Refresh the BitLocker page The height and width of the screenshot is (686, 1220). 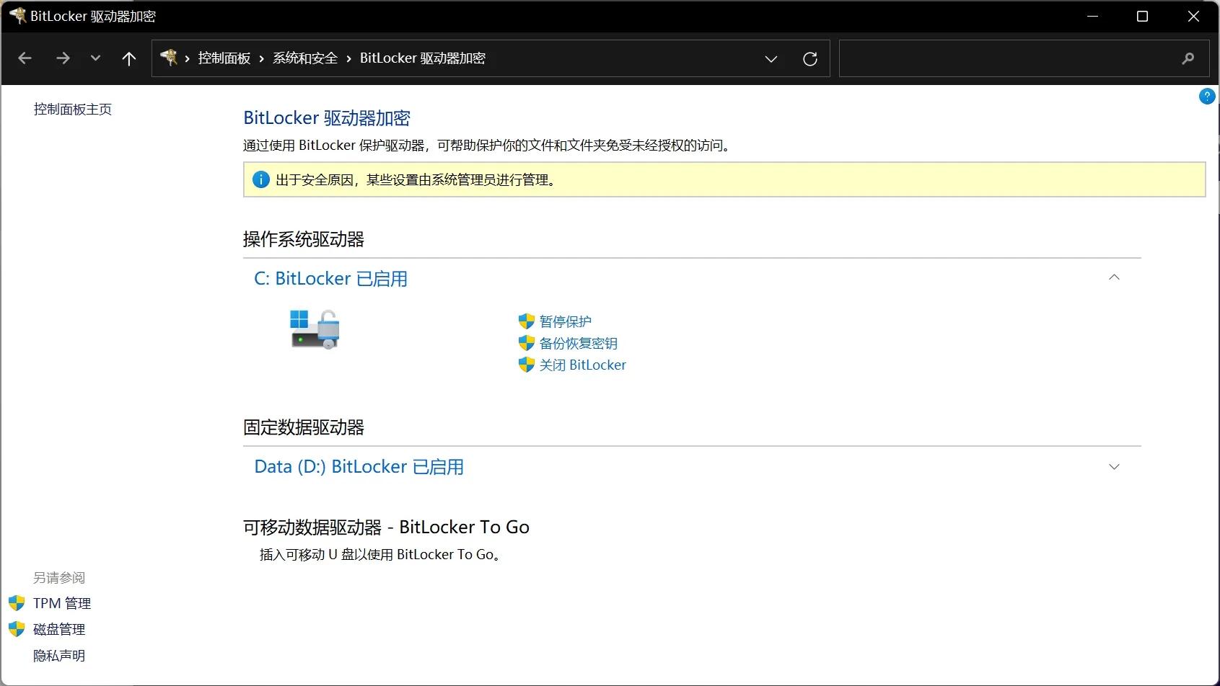click(x=810, y=58)
